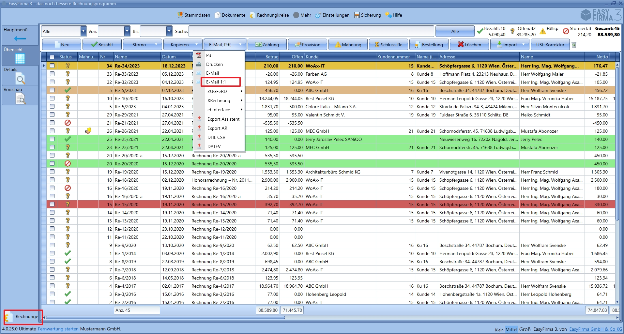624x334 pixels.
Task: Open Einstellungen settings
Action: point(332,15)
